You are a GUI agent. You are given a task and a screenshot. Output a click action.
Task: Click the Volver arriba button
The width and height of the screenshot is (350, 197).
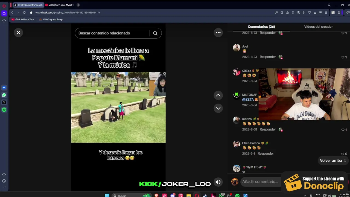[x=333, y=161]
